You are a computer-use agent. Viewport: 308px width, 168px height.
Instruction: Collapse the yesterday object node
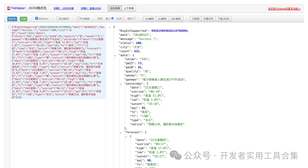coord(120,84)
